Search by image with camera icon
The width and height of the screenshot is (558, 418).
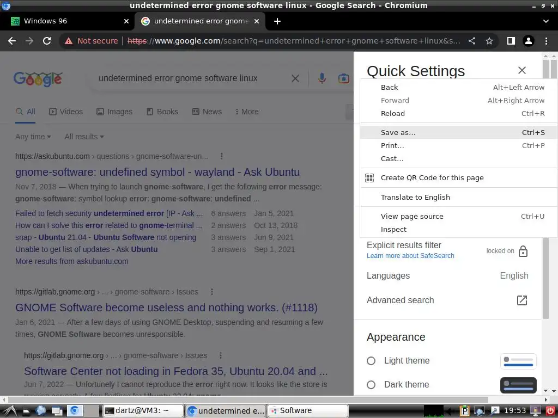[343, 78]
